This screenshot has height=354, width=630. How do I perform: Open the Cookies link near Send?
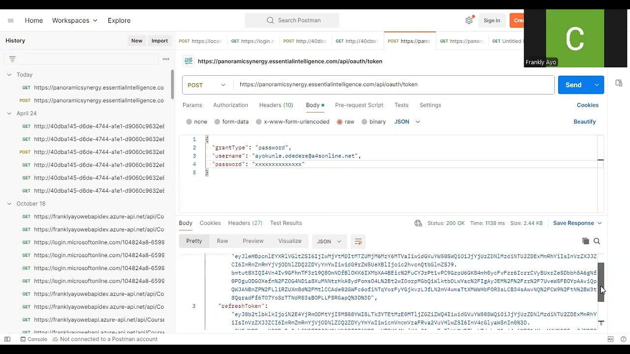588,105
